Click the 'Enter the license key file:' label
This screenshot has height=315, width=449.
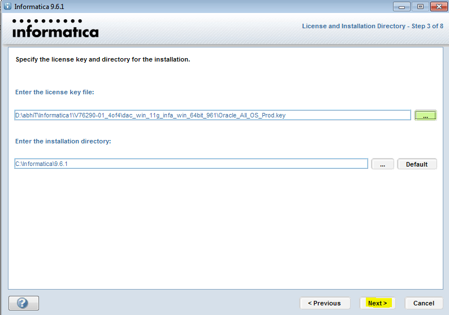(55, 92)
